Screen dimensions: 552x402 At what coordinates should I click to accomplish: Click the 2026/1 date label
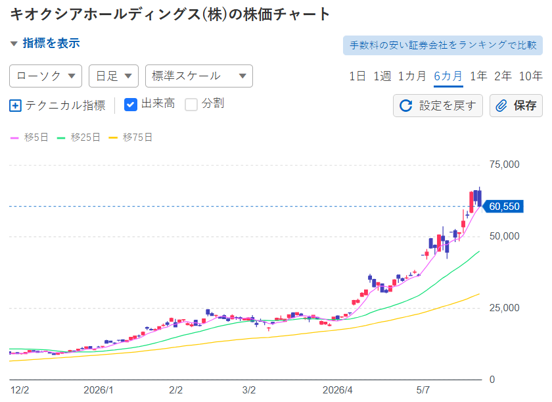tap(98, 390)
